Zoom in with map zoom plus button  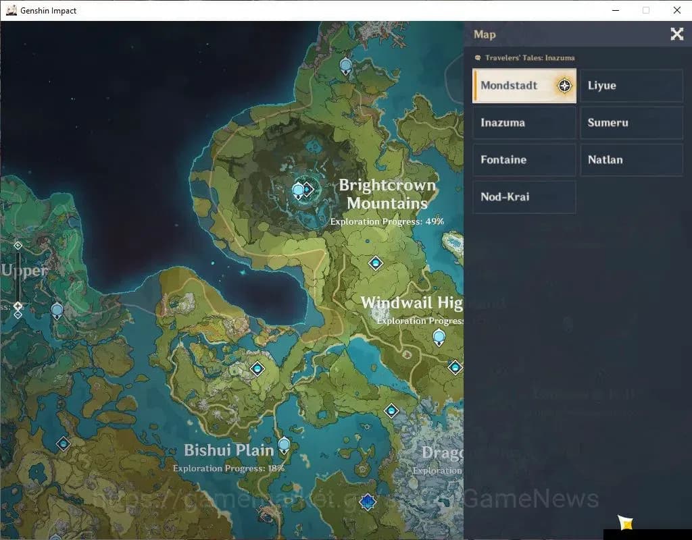click(18, 245)
